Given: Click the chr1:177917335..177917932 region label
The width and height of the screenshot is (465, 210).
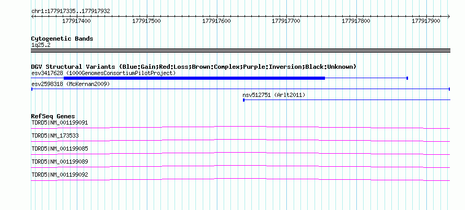Looking at the screenshot, I should click(x=71, y=11).
